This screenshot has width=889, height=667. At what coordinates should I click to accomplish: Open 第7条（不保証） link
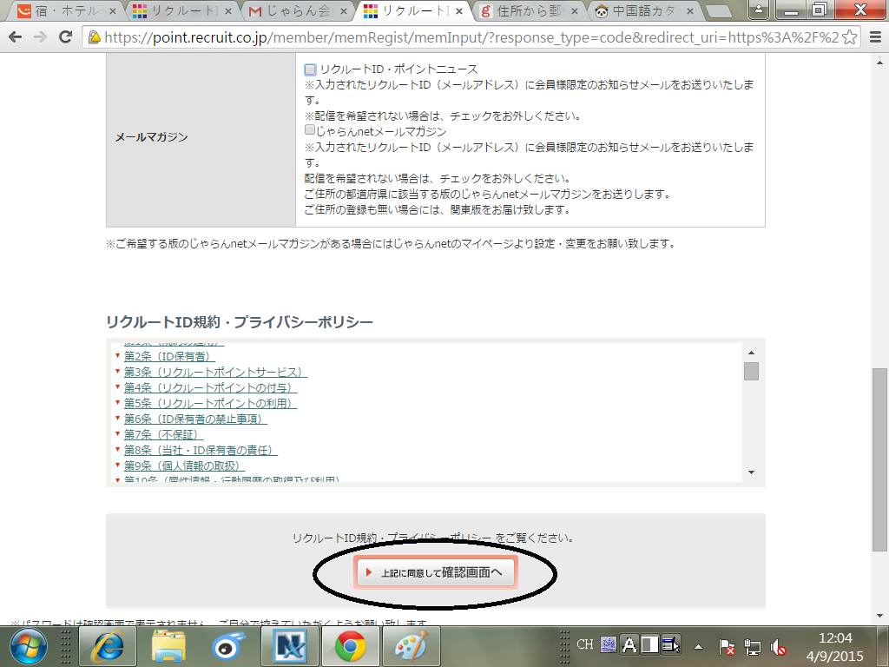[163, 434]
